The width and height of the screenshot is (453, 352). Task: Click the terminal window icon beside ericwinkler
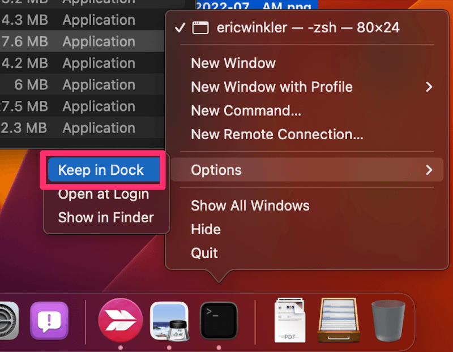pos(200,28)
